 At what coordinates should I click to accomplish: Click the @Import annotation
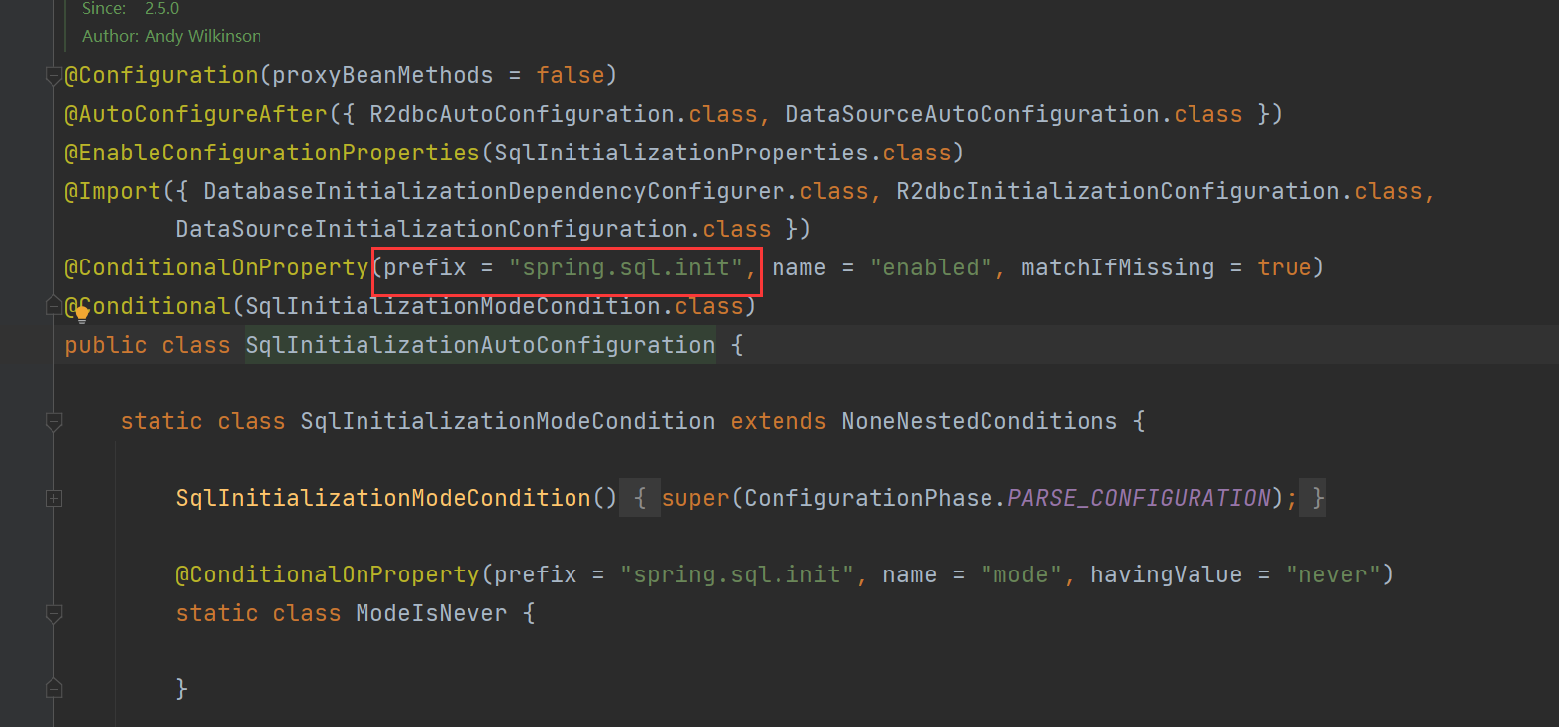tap(113, 191)
